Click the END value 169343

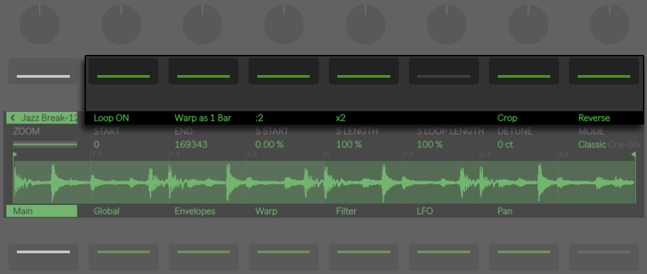191,145
